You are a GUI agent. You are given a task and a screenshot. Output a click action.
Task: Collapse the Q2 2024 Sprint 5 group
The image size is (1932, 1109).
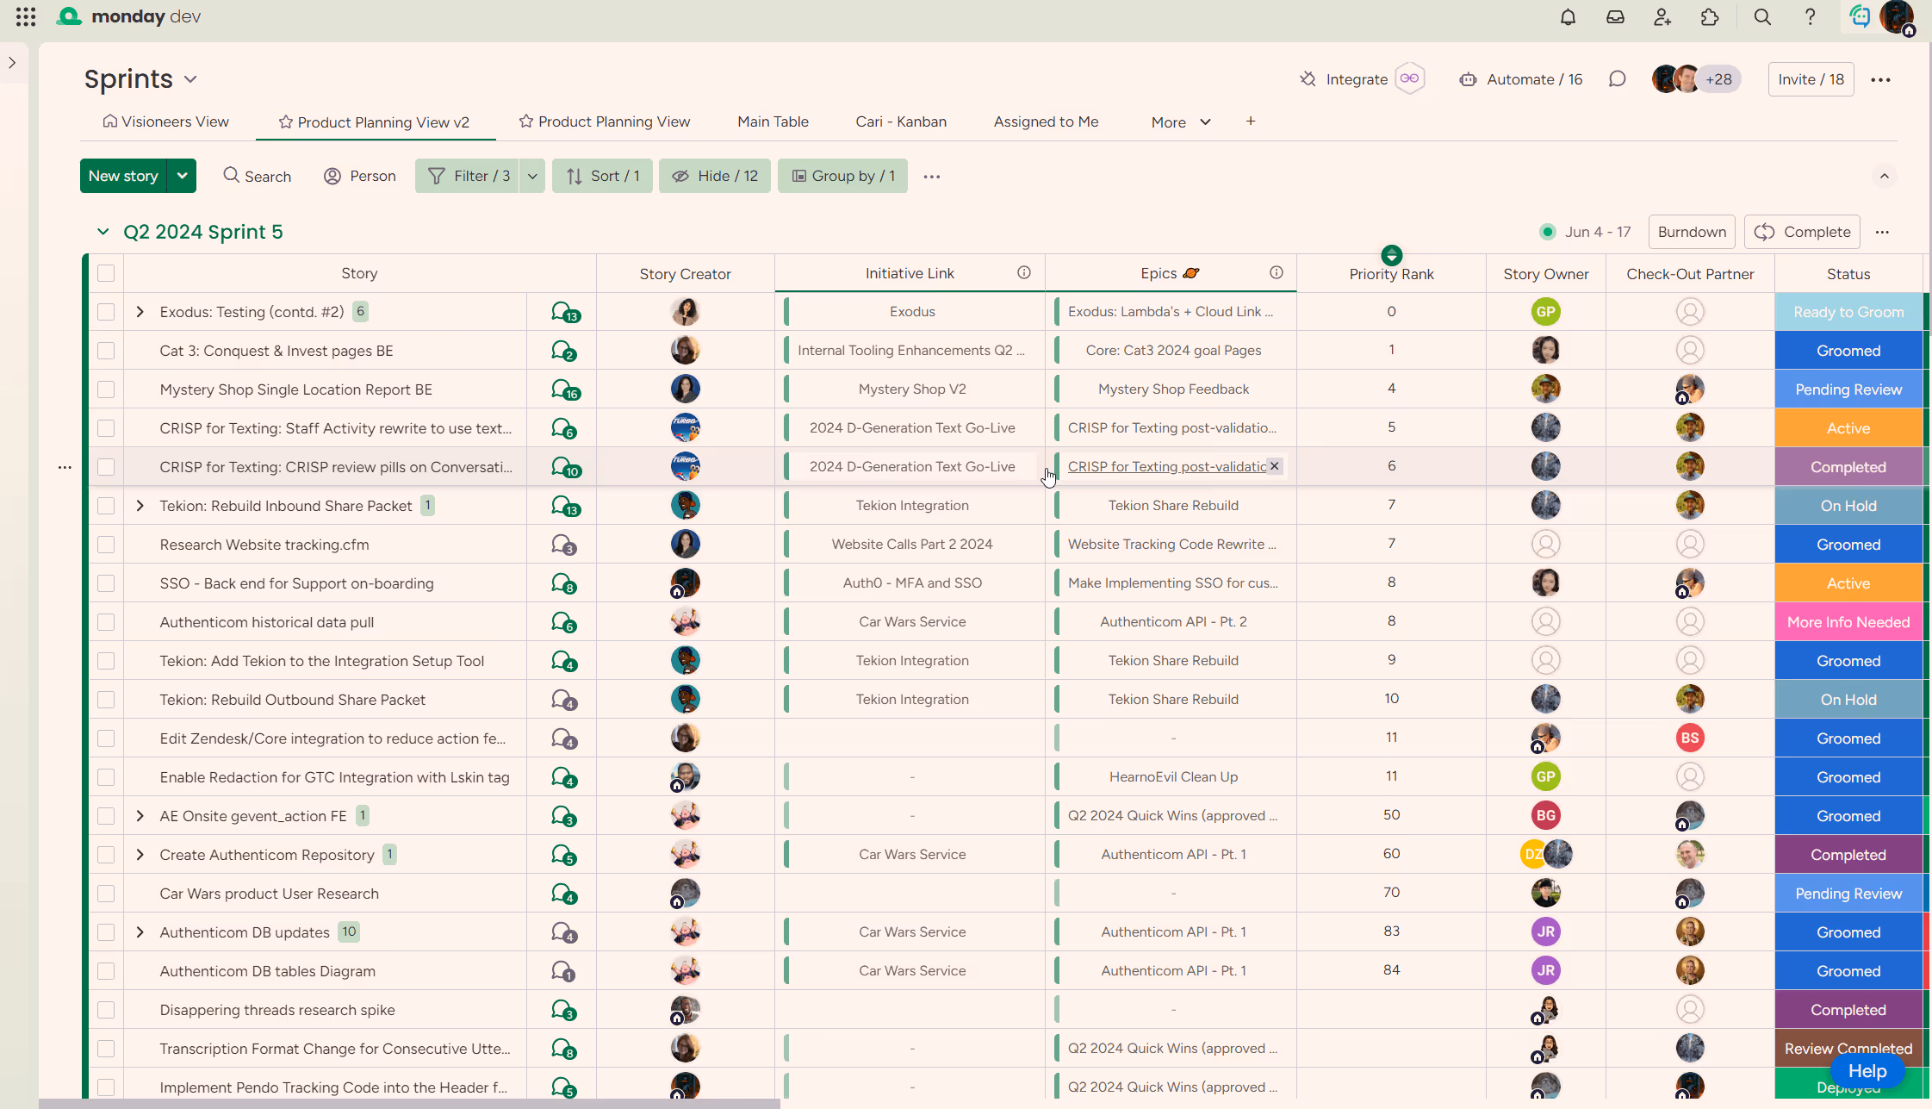[x=103, y=232]
